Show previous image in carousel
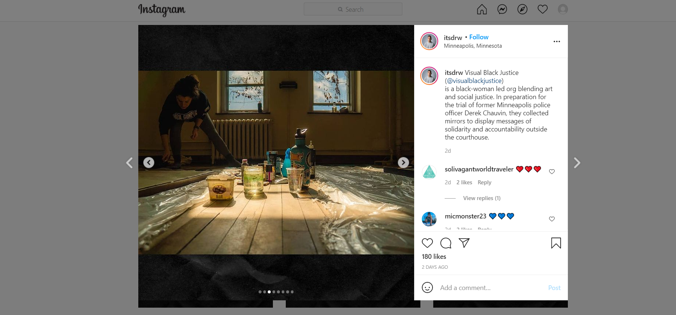The height and width of the screenshot is (315, 676). tap(149, 163)
